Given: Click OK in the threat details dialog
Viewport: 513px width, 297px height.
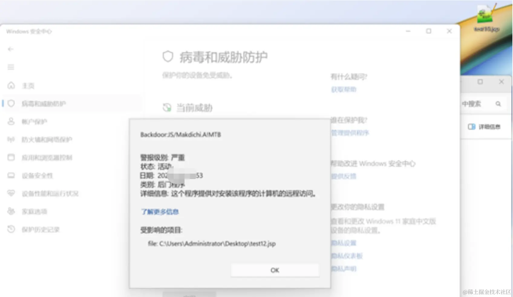Looking at the screenshot, I should (275, 270).
